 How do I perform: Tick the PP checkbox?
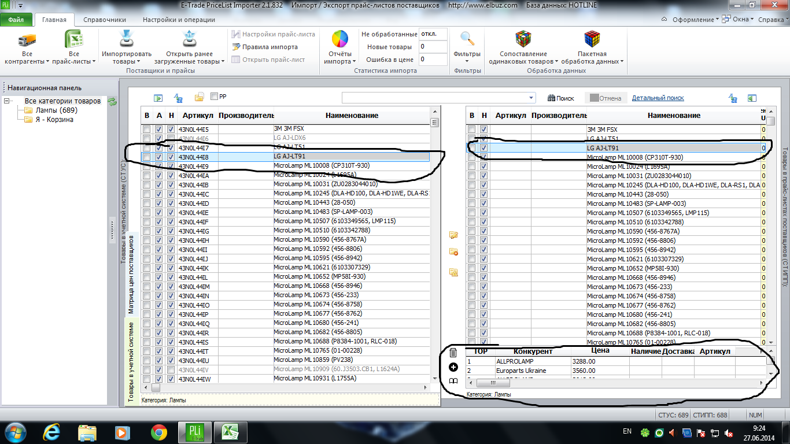[x=214, y=97]
